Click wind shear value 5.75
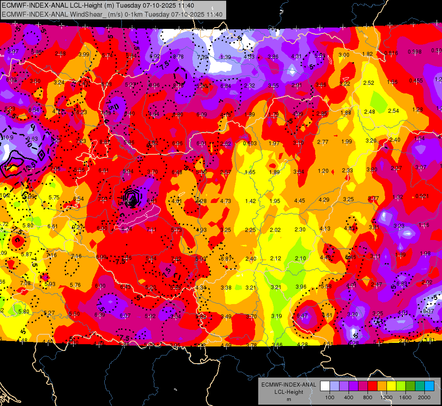The image size is (442, 406). [54, 198]
